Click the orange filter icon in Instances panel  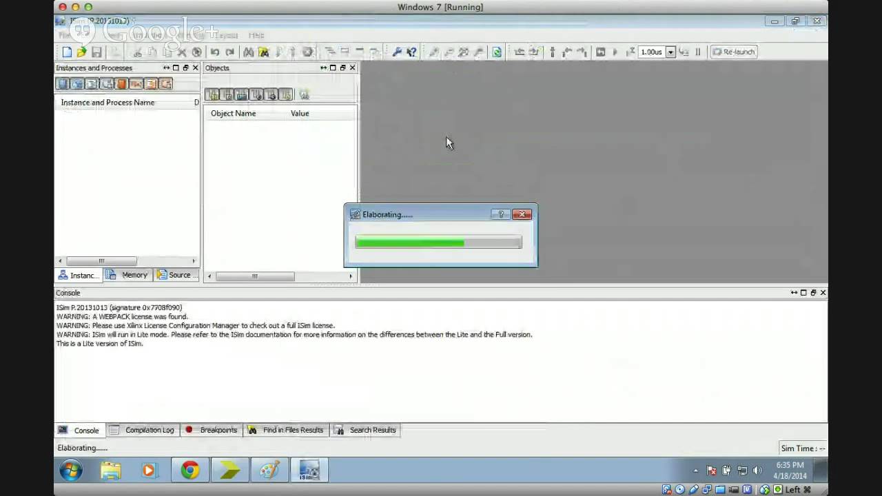[x=121, y=84]
